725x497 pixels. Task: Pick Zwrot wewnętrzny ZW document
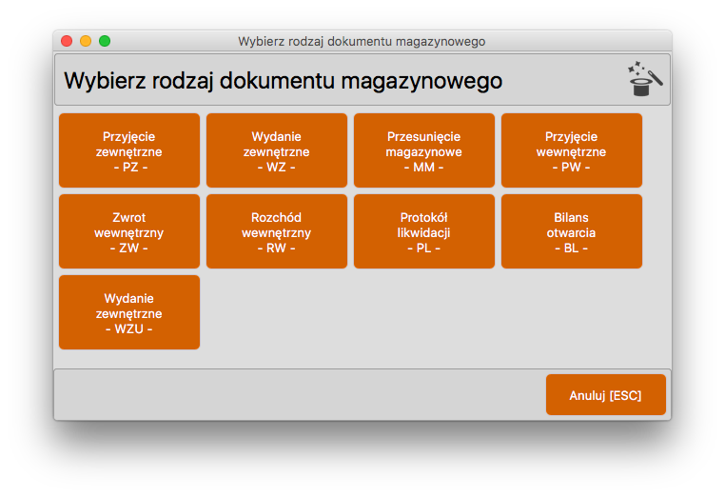pos(129,231)
